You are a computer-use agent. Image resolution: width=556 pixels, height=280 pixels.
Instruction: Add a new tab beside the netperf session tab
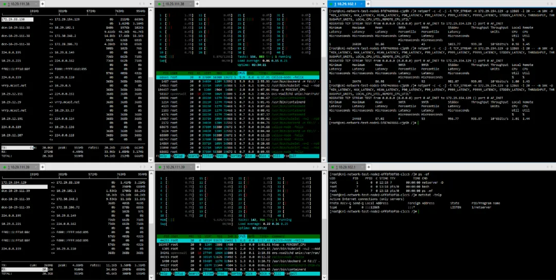pos(368,4)
